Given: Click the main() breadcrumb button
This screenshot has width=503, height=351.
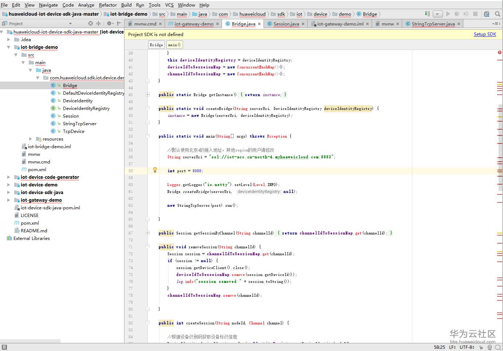Looking at the screenshot, I should click(x=174, y=45).
